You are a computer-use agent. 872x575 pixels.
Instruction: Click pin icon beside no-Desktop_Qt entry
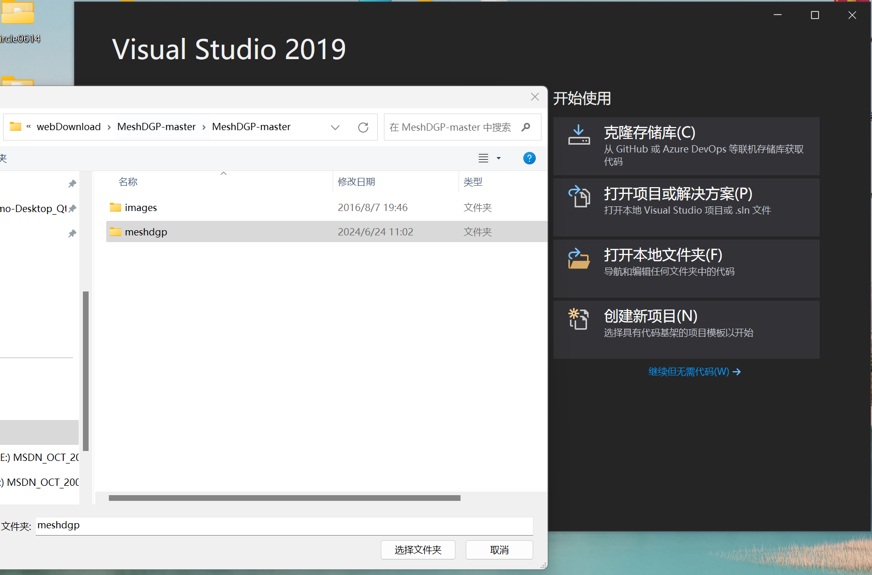pyautogui.click(x=72, y=208)
